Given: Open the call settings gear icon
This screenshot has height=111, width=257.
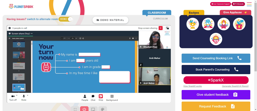Looking at the screenshot, I should click(10, 28).
